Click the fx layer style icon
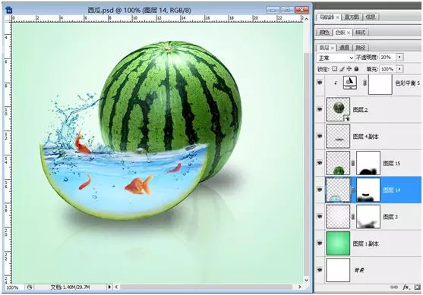Viewport: 423px width, 295px height. [x=406, y=287]
